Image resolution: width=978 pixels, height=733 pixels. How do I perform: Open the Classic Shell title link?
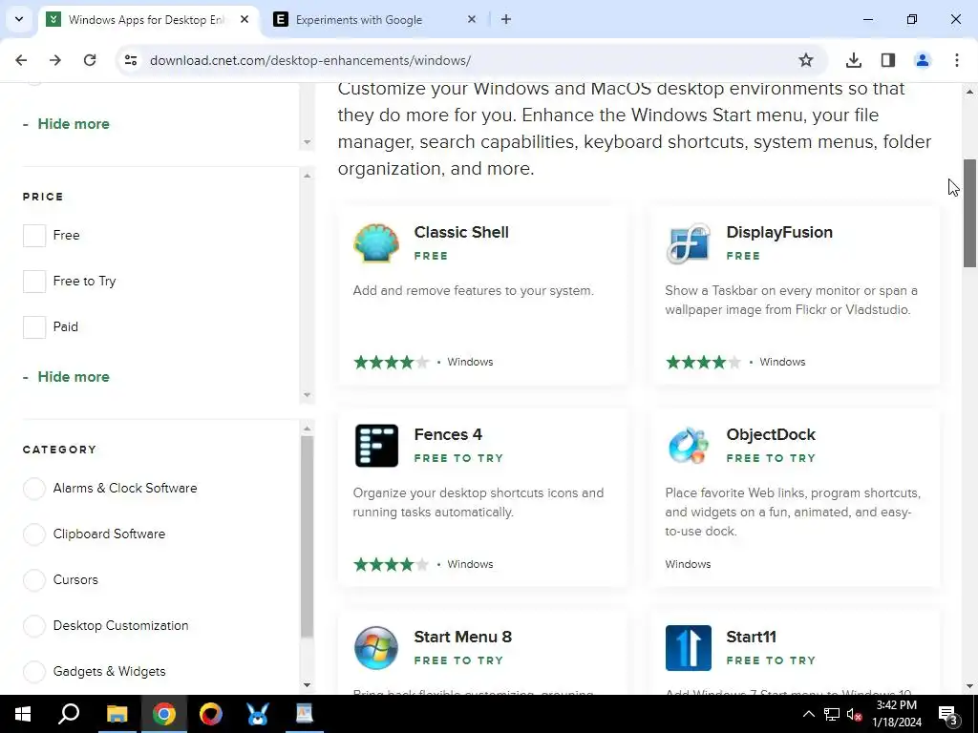(461, 232)
